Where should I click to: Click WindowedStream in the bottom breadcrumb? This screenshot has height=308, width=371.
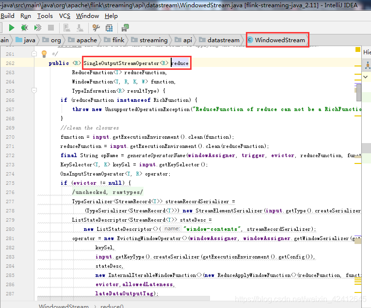coord(64,306)
